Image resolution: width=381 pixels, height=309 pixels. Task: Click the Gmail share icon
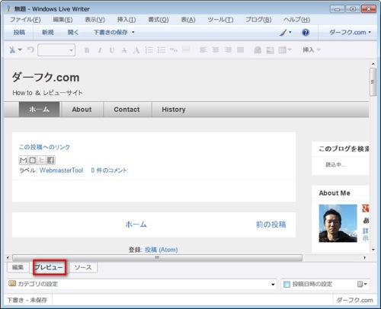[24, 160]
